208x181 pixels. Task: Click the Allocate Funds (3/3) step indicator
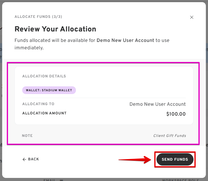click(38, 17)
